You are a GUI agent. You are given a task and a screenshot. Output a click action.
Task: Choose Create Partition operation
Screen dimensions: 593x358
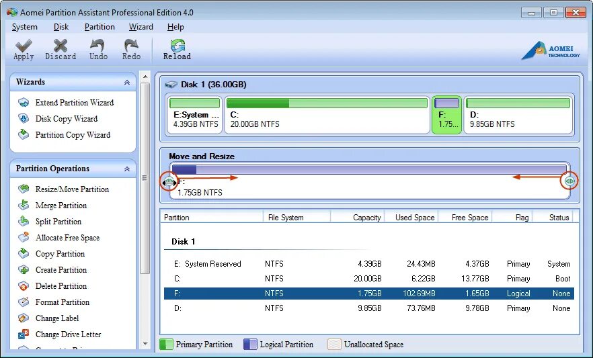[x=61, y=270]
